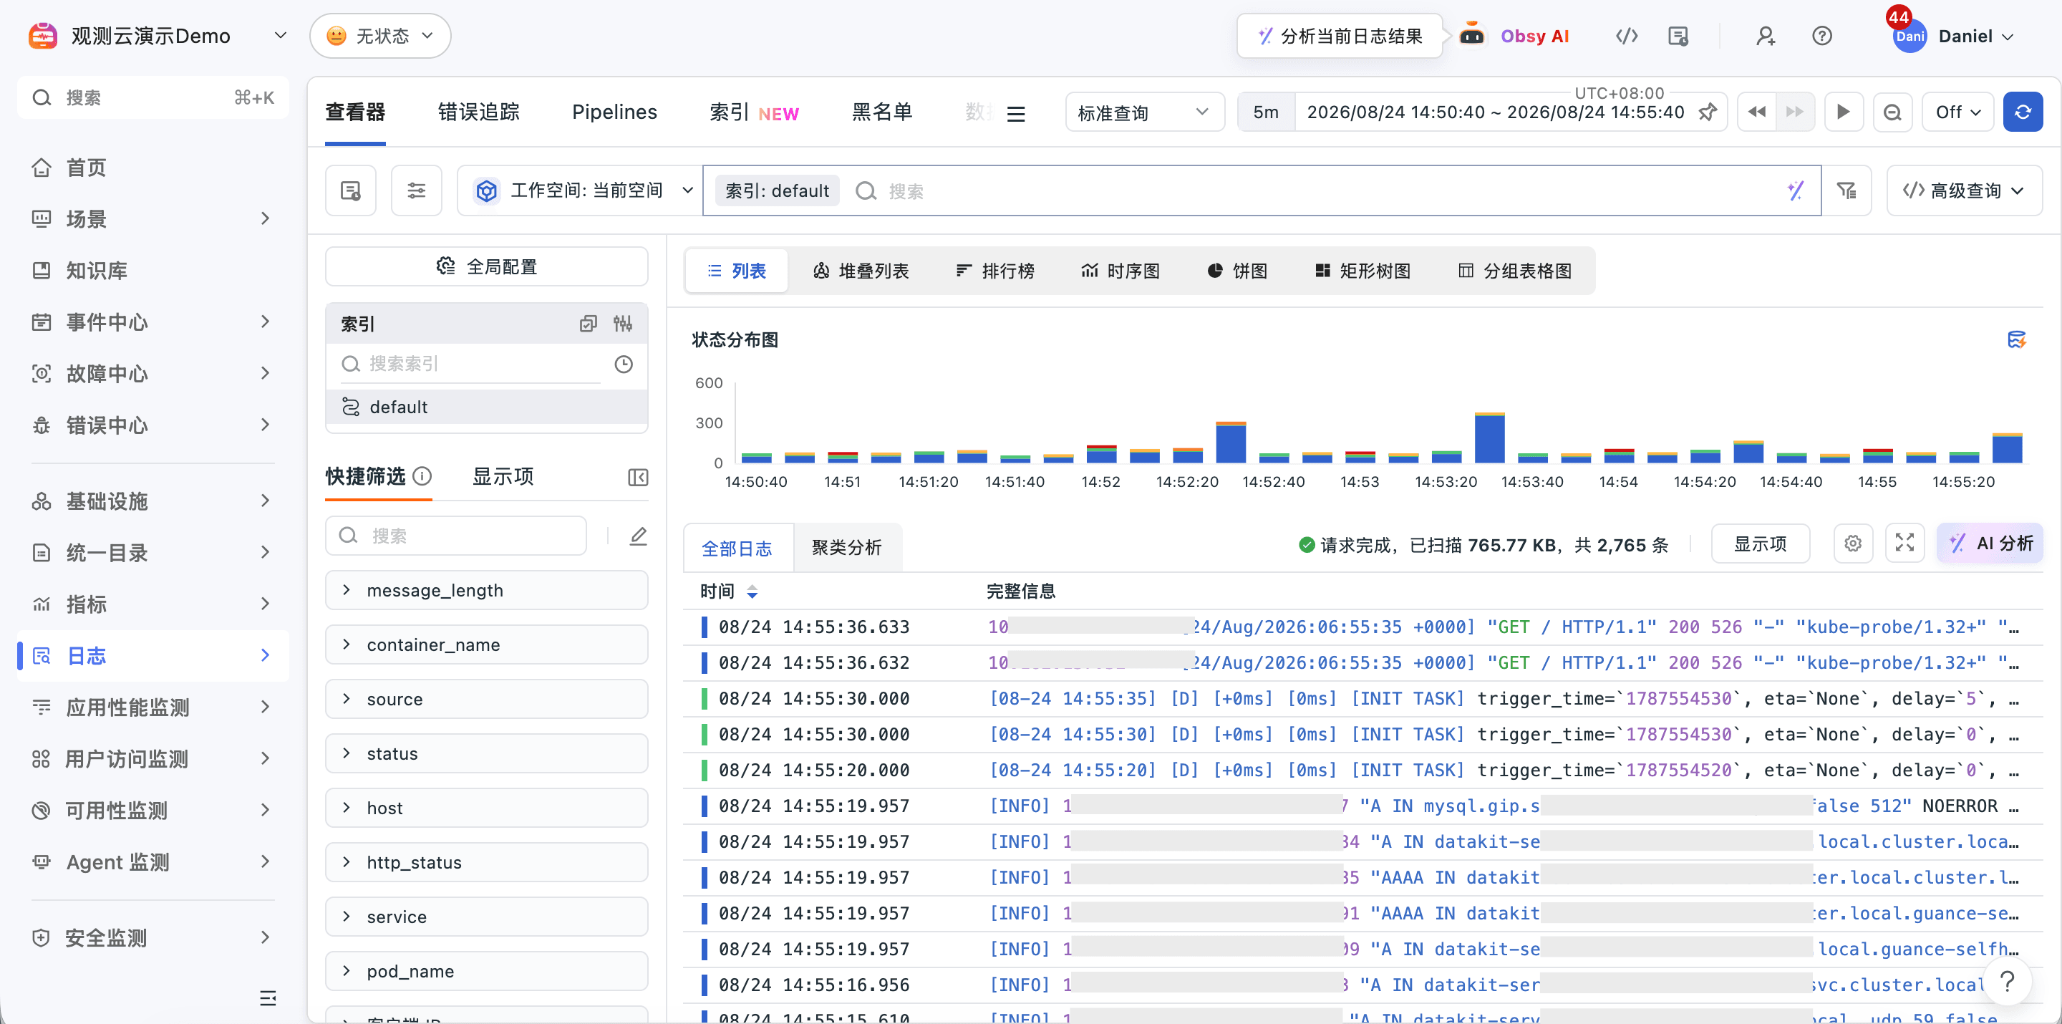Click the AI 分析 button

[1990, 544]
